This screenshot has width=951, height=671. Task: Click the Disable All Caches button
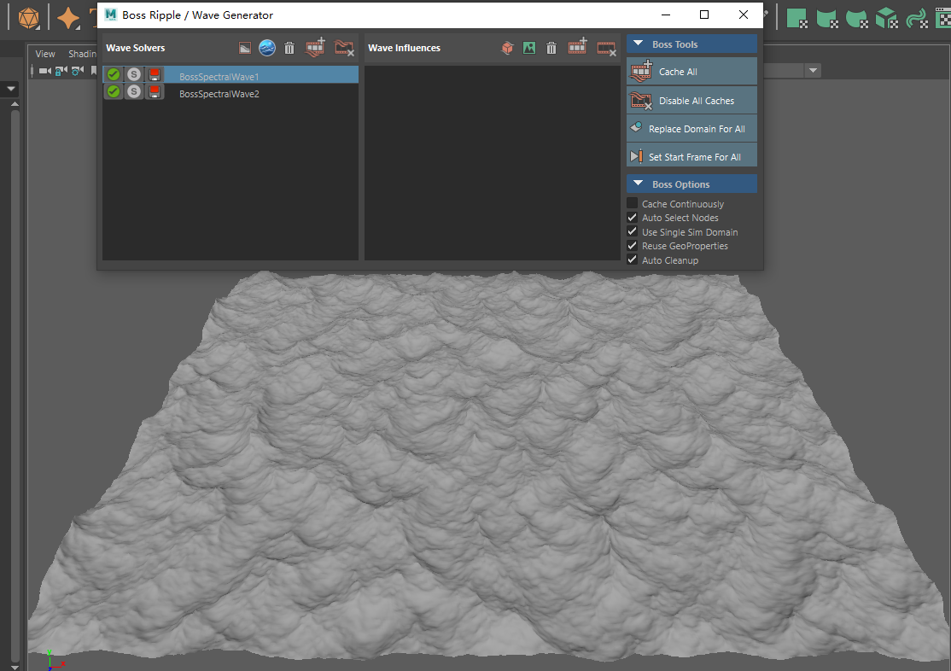(691, 100)
